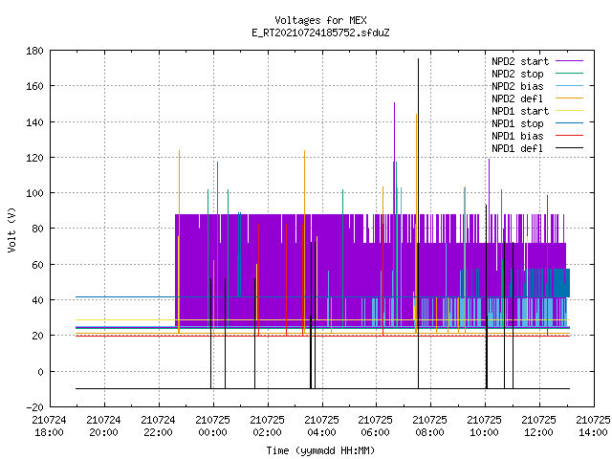Click the 210724 22:00 time tick label
612x459 pixels.
pyautogui.click(x=158, y=426)
